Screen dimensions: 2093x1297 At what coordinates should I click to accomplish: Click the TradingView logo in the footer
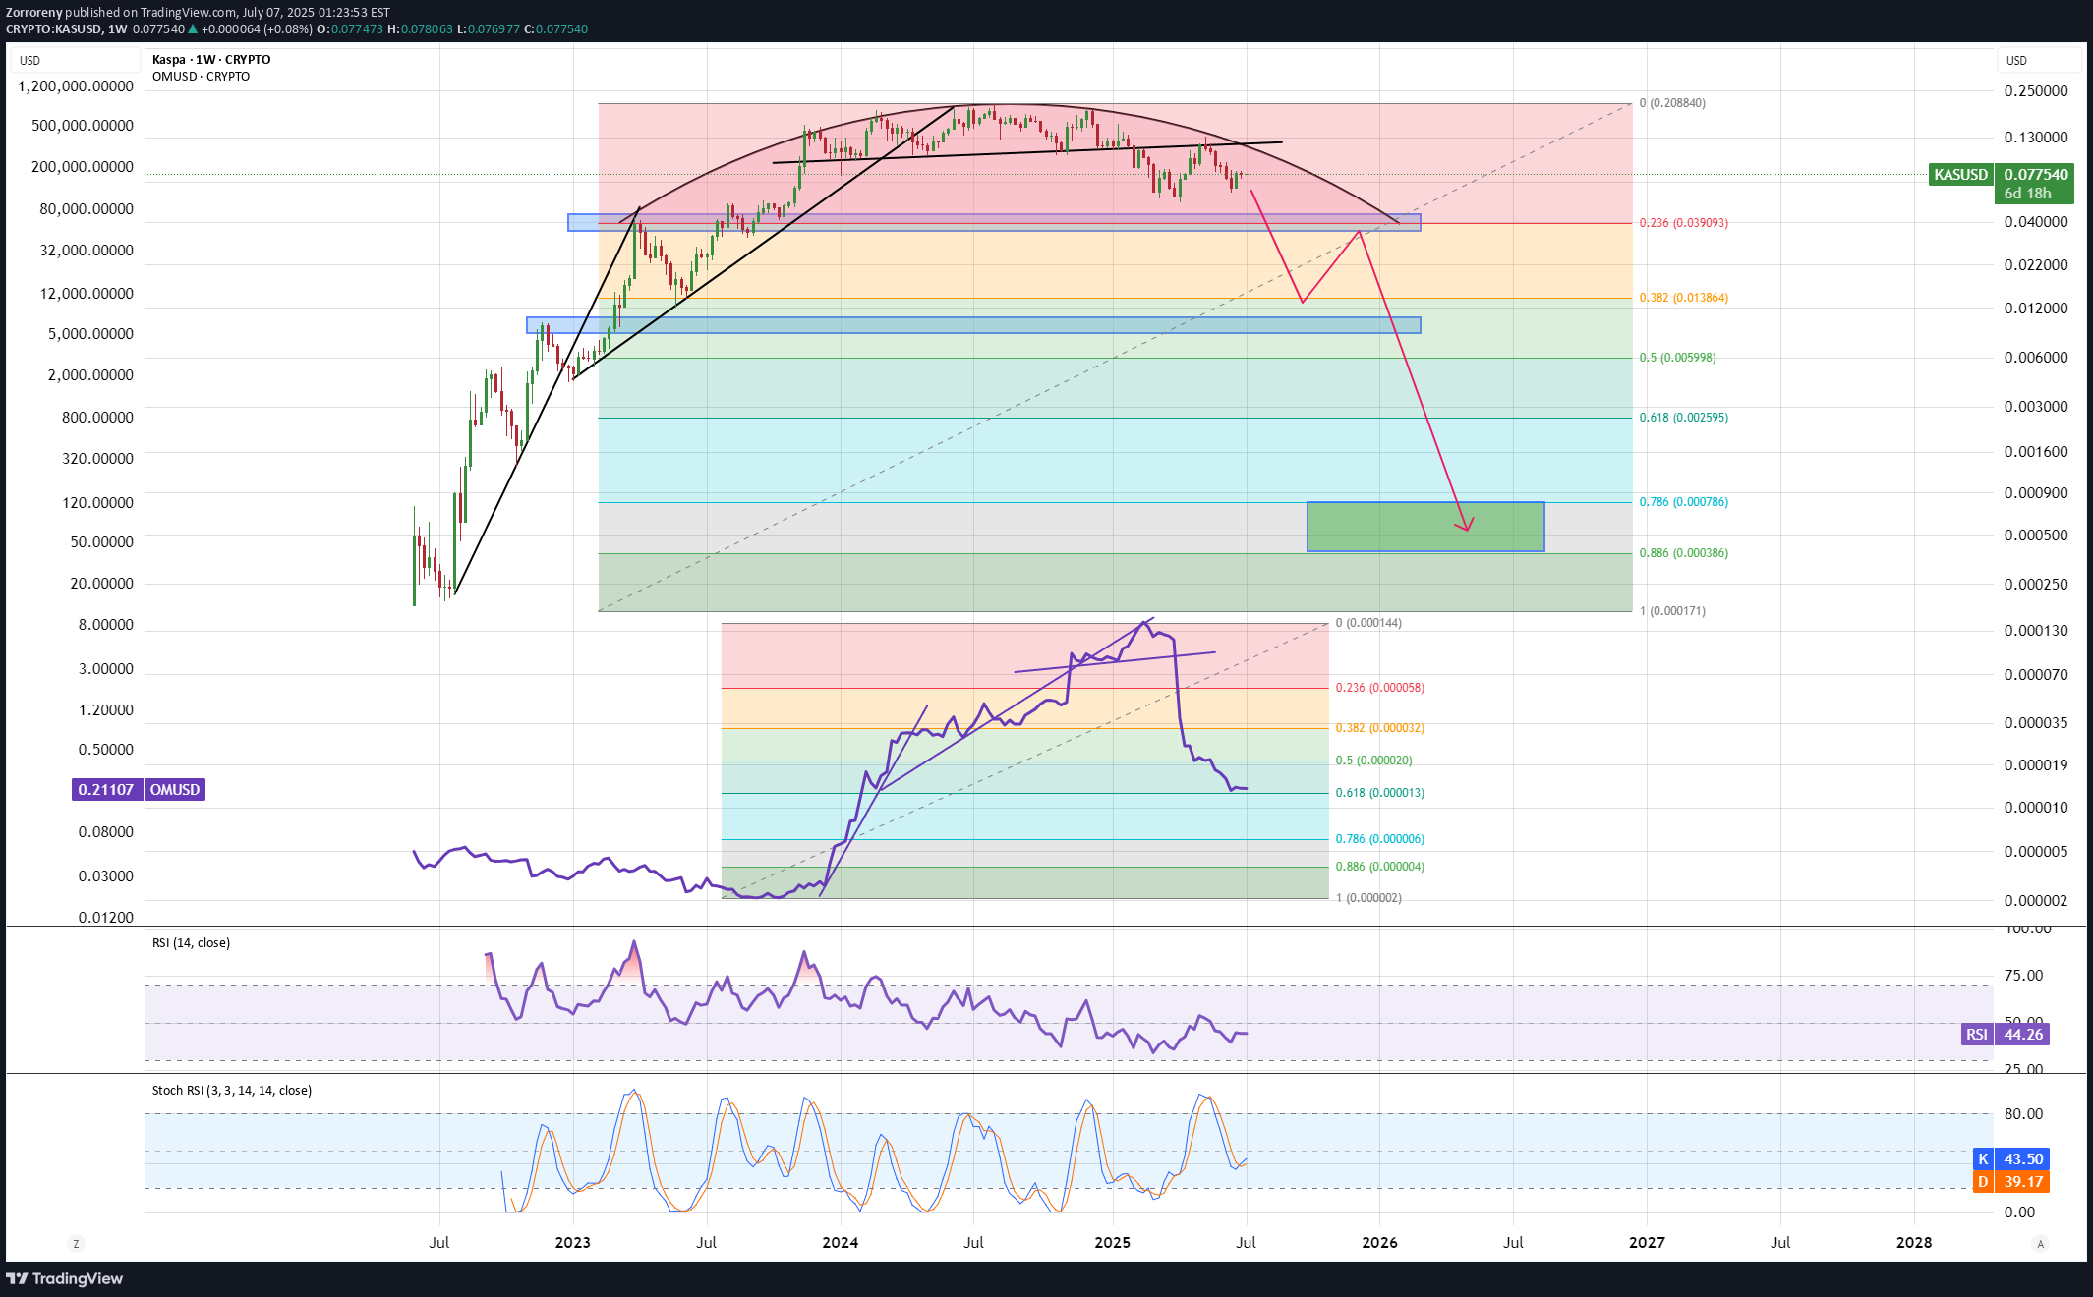pos(65,1278)
